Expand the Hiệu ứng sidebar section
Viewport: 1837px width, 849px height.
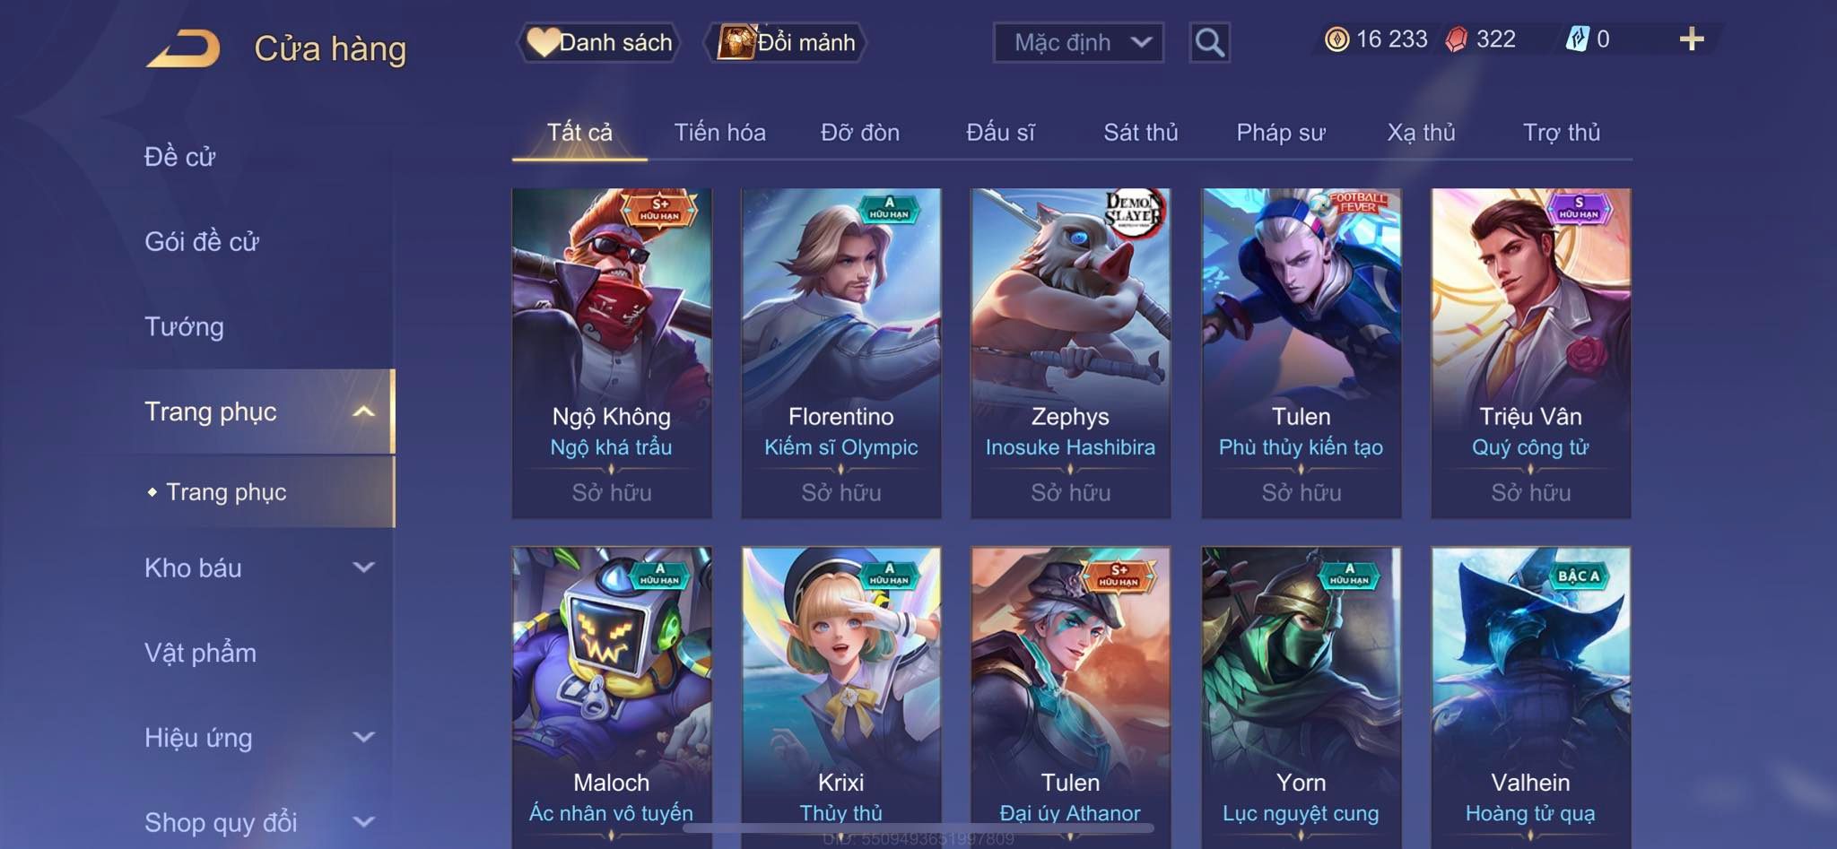pos(363,737)
